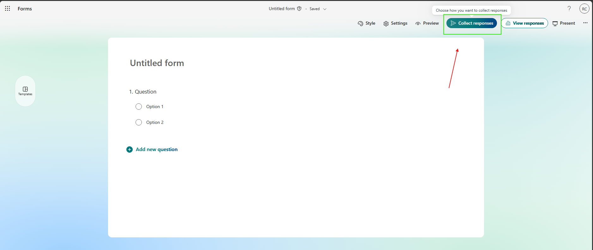Expand the Saved status dropdown chevron
The width and height of the screenshot is (593, 250).
coord(325,9)
